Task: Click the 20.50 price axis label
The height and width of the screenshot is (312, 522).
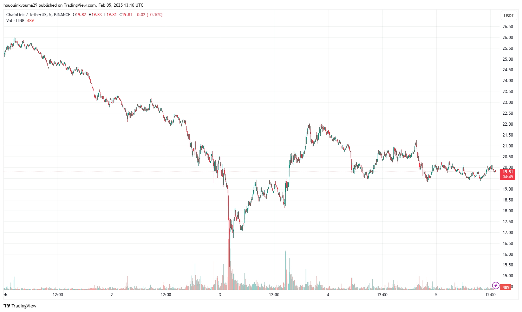Action: (508, 157)
